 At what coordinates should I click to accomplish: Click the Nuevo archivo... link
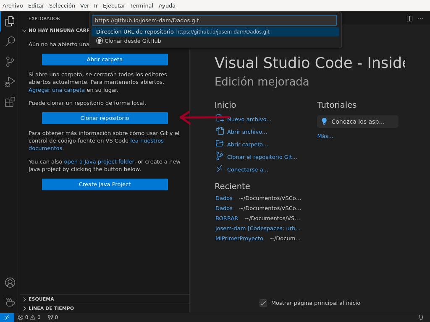pyautogui.click(x=249, y=119)
